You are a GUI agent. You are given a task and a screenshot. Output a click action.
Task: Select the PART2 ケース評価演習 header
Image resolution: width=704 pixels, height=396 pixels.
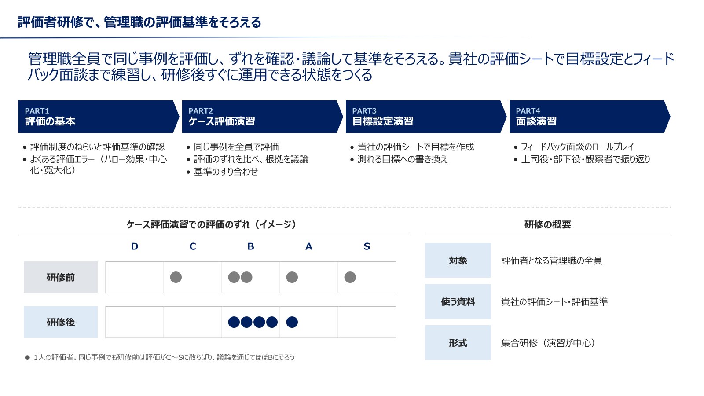[262, 117]
